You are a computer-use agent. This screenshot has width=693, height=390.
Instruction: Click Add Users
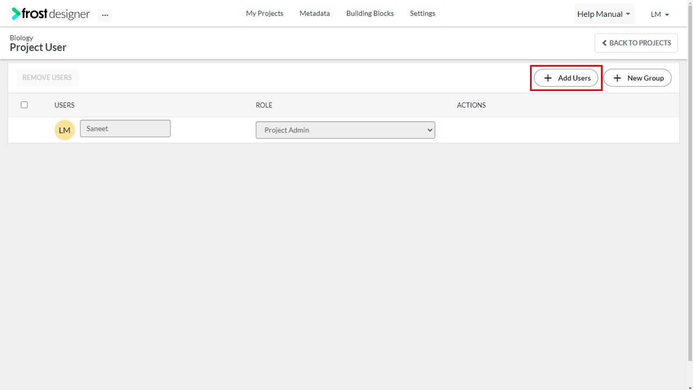point(566,78)
